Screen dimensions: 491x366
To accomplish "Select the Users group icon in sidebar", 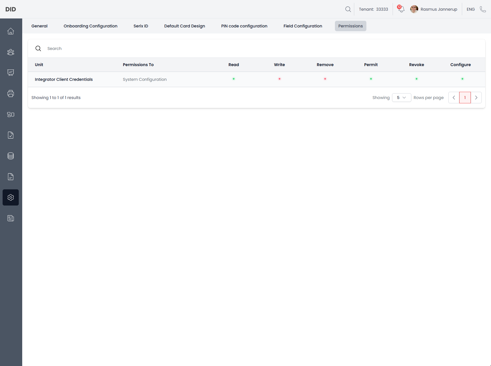I will coord(11,52).
